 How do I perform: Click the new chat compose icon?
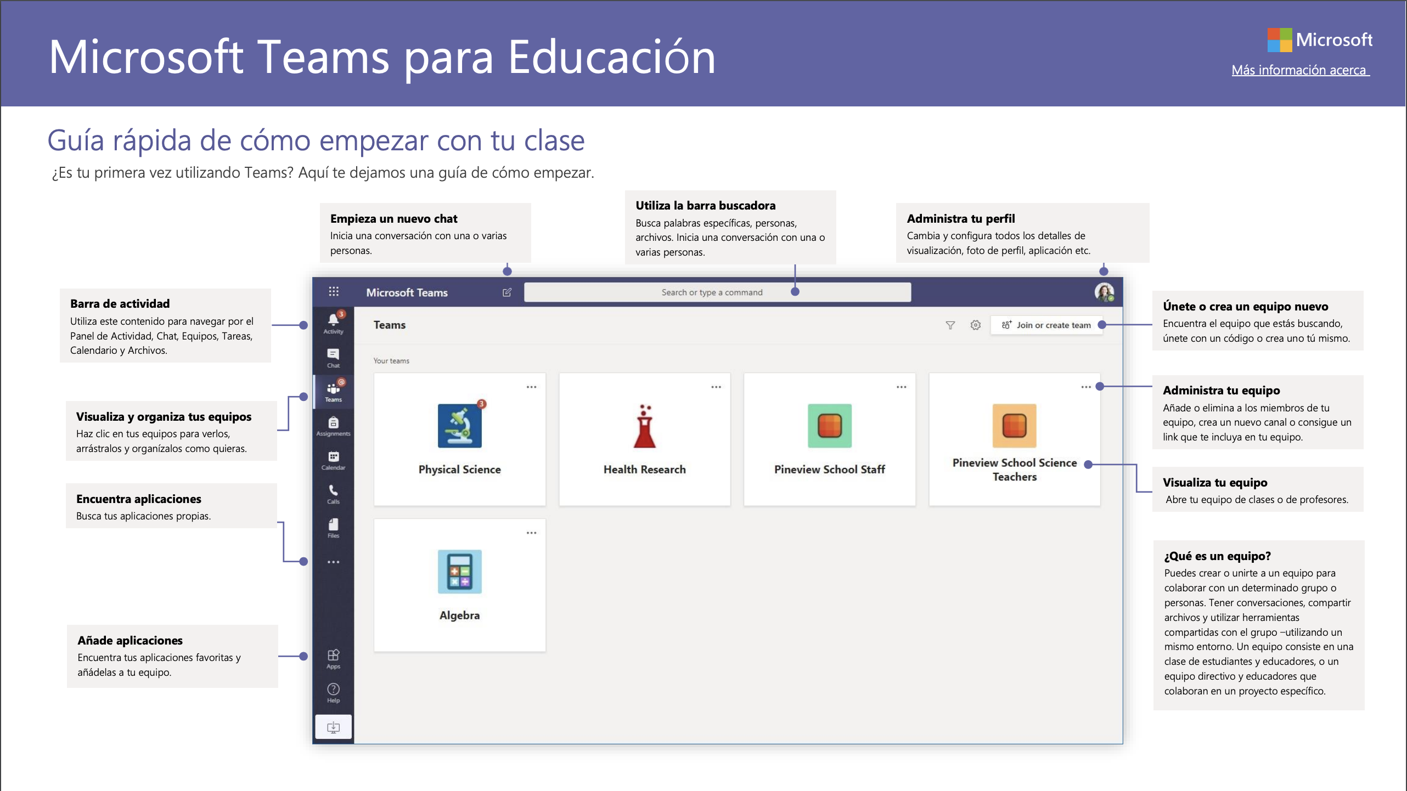[507, 292]
